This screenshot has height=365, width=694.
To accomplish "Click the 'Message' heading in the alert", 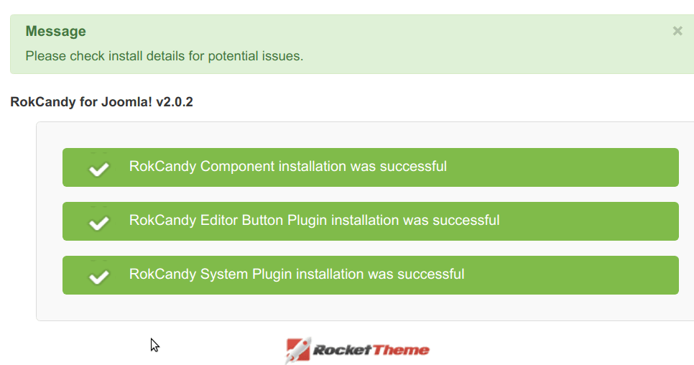I will (x=56, y=32).
